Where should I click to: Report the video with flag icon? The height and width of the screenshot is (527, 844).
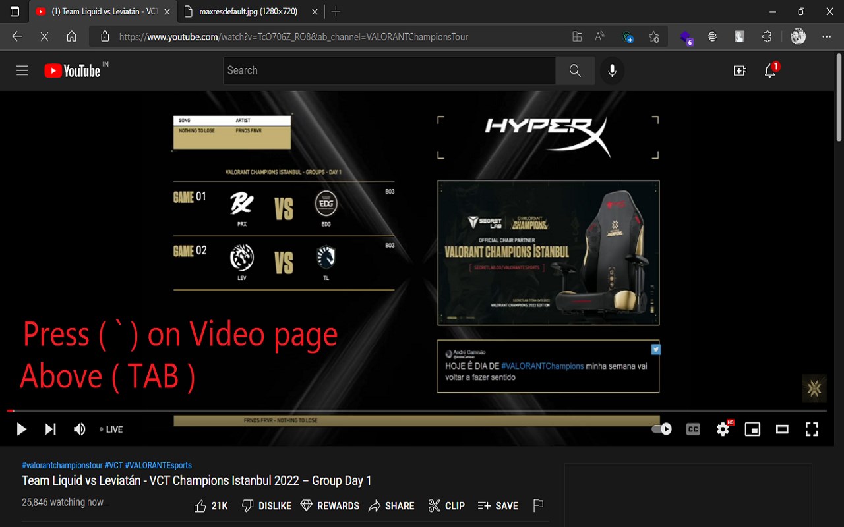pos(538,506)
